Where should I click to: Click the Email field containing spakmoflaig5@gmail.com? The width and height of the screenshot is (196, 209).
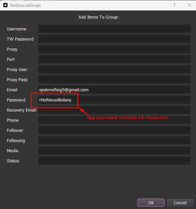[114, 90]
